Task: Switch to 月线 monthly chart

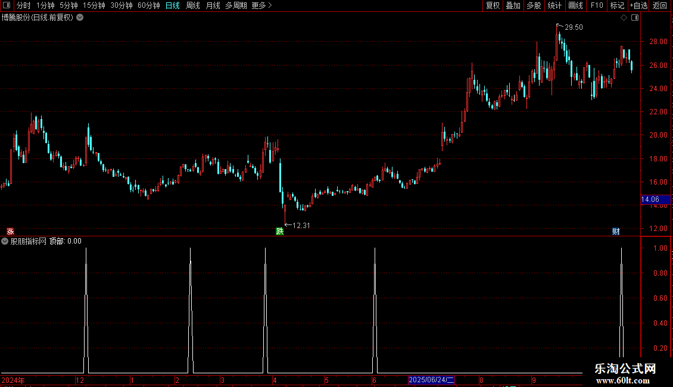Action: point(213,5)
